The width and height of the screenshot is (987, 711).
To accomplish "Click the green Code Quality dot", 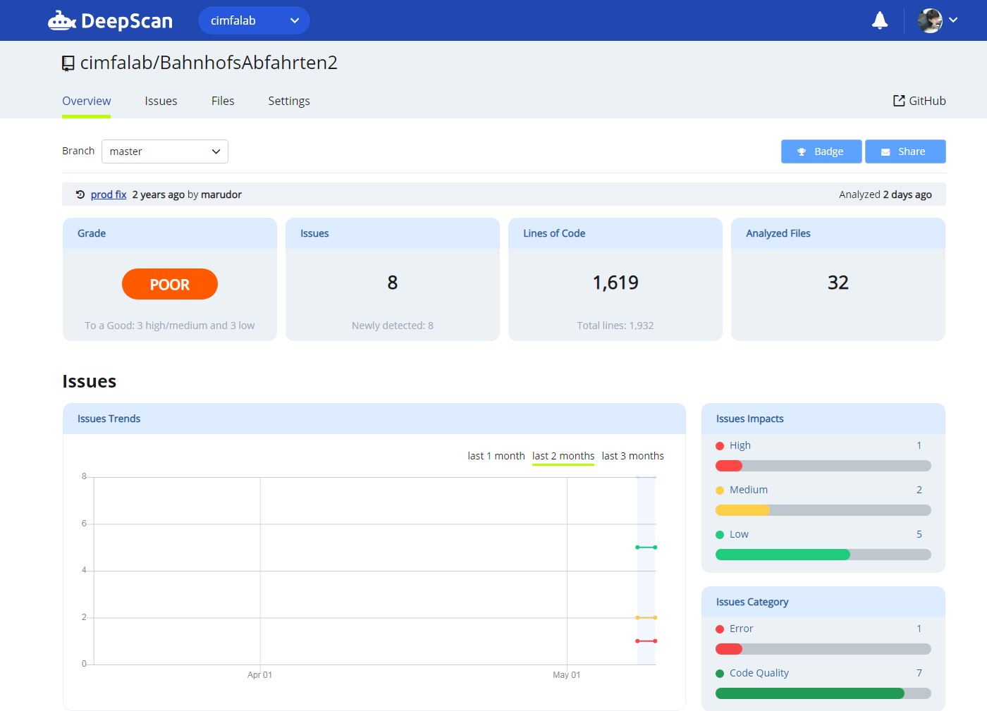I will (720, 674).
